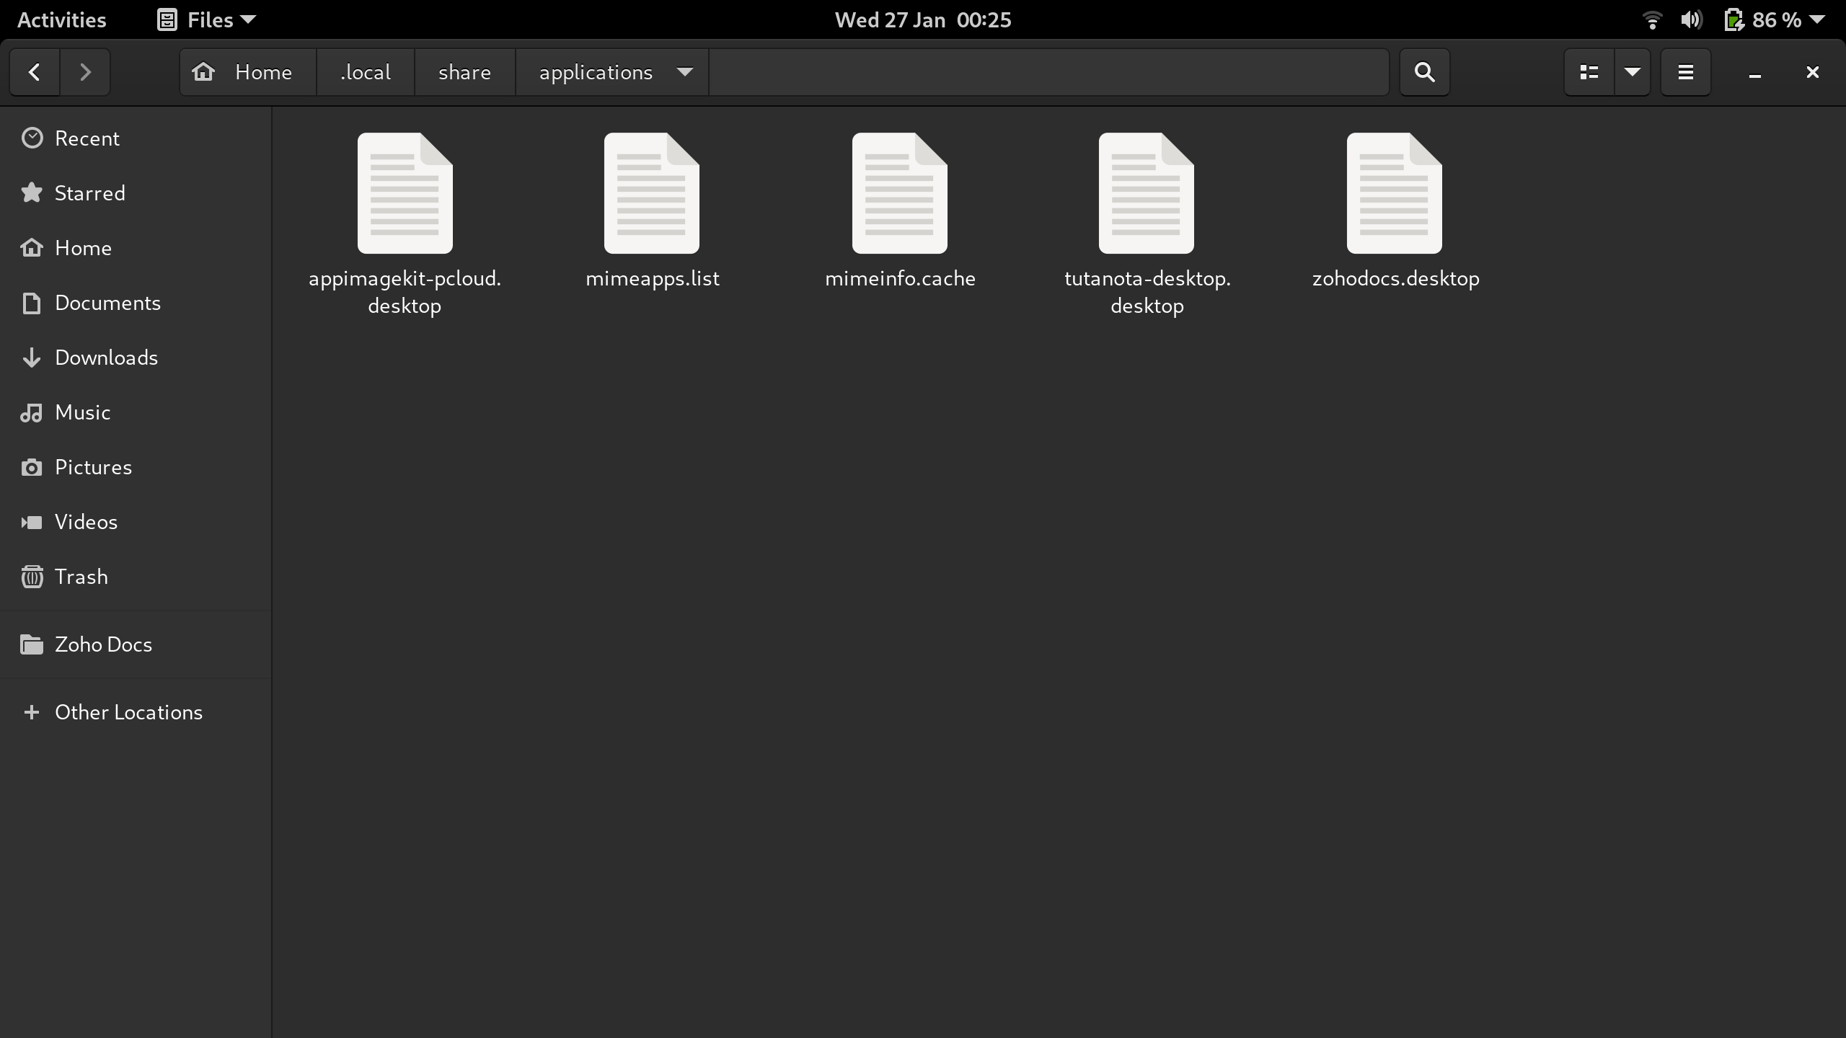Toggle list/grid view mode button

1589,72
